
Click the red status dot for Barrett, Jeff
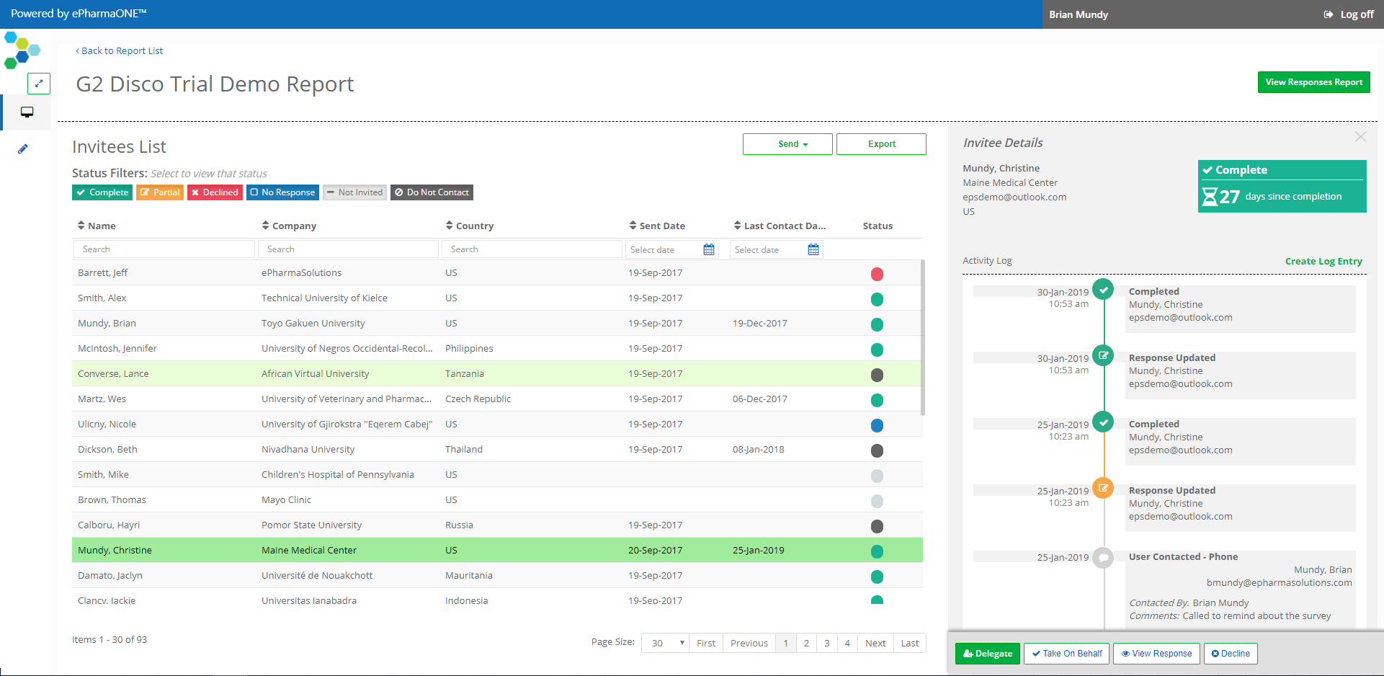(877, 274)
